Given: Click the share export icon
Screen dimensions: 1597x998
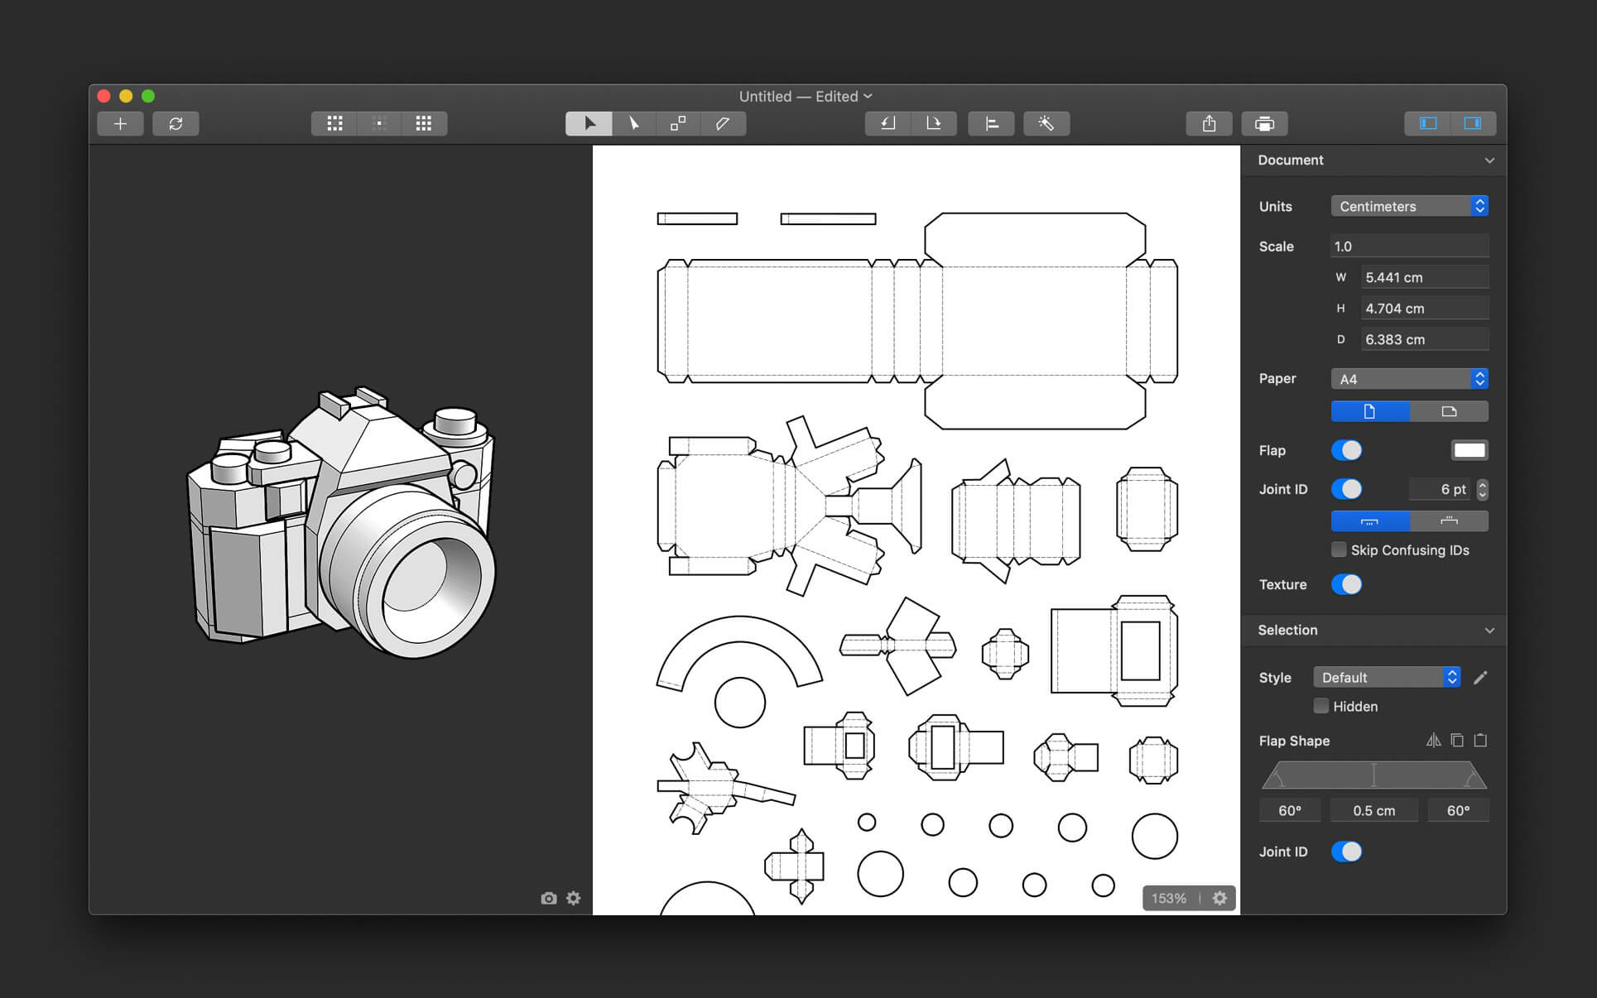Looking at the screenshot, I should pyautogui.click(x=1209, y=123).
